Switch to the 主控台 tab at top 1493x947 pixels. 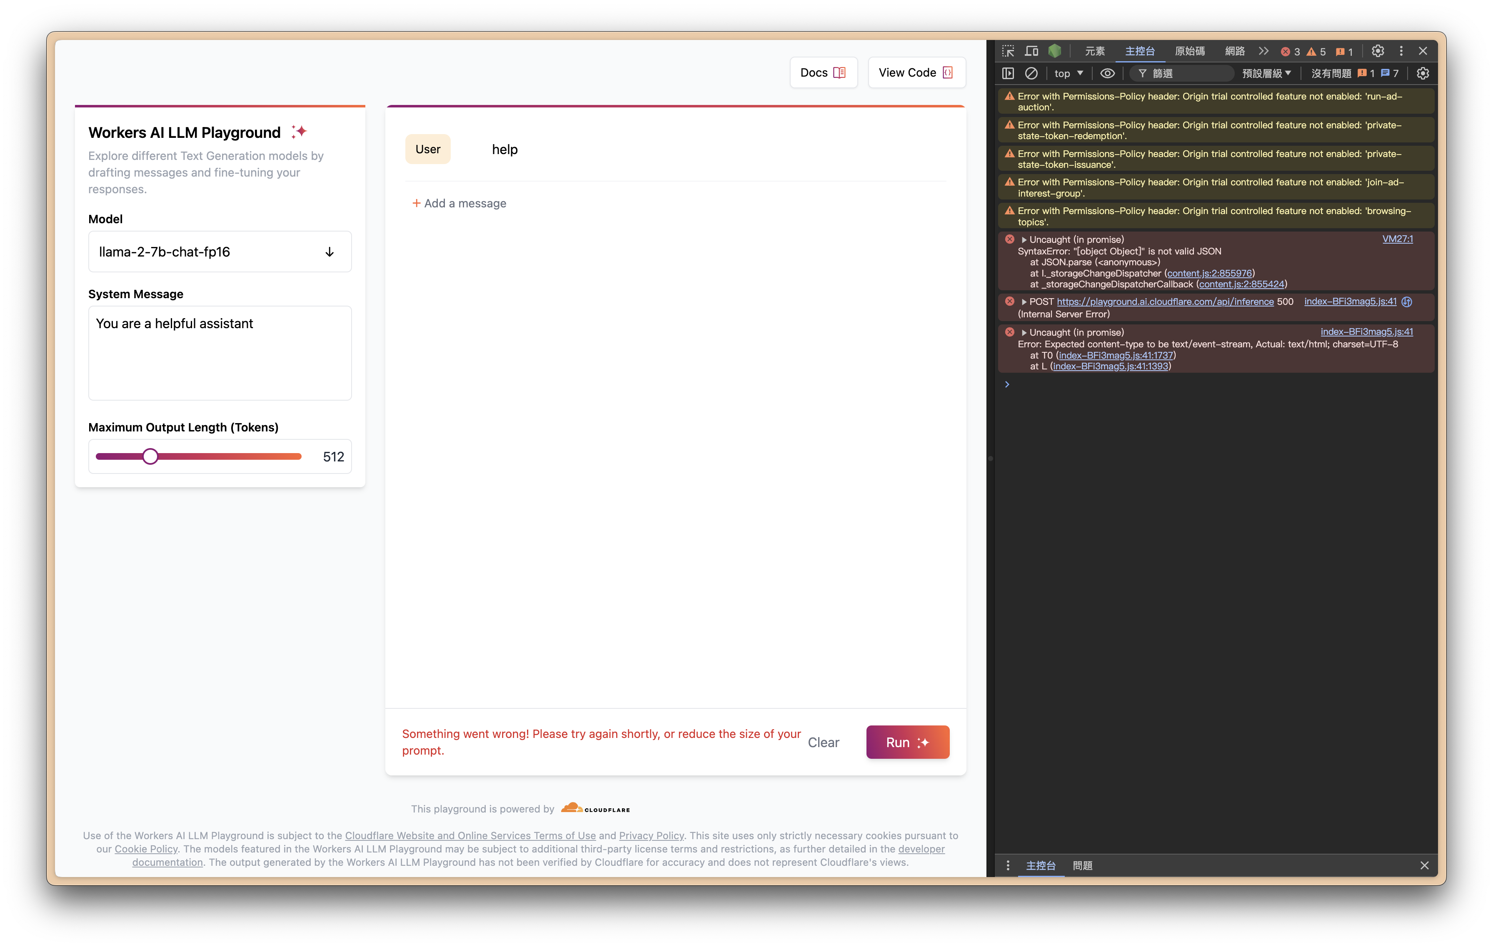[1140, 52]
